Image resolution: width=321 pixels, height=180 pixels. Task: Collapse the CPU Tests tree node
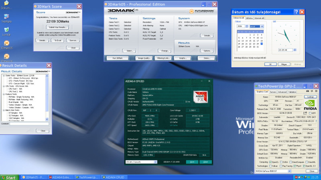4,86
